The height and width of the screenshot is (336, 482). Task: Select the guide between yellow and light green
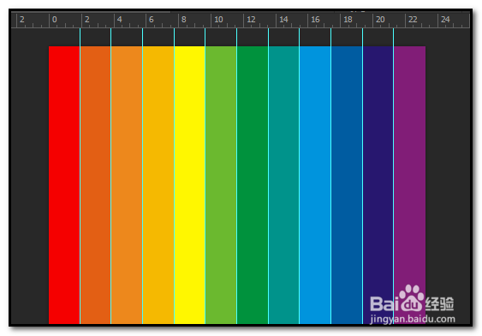click(205, 176)
